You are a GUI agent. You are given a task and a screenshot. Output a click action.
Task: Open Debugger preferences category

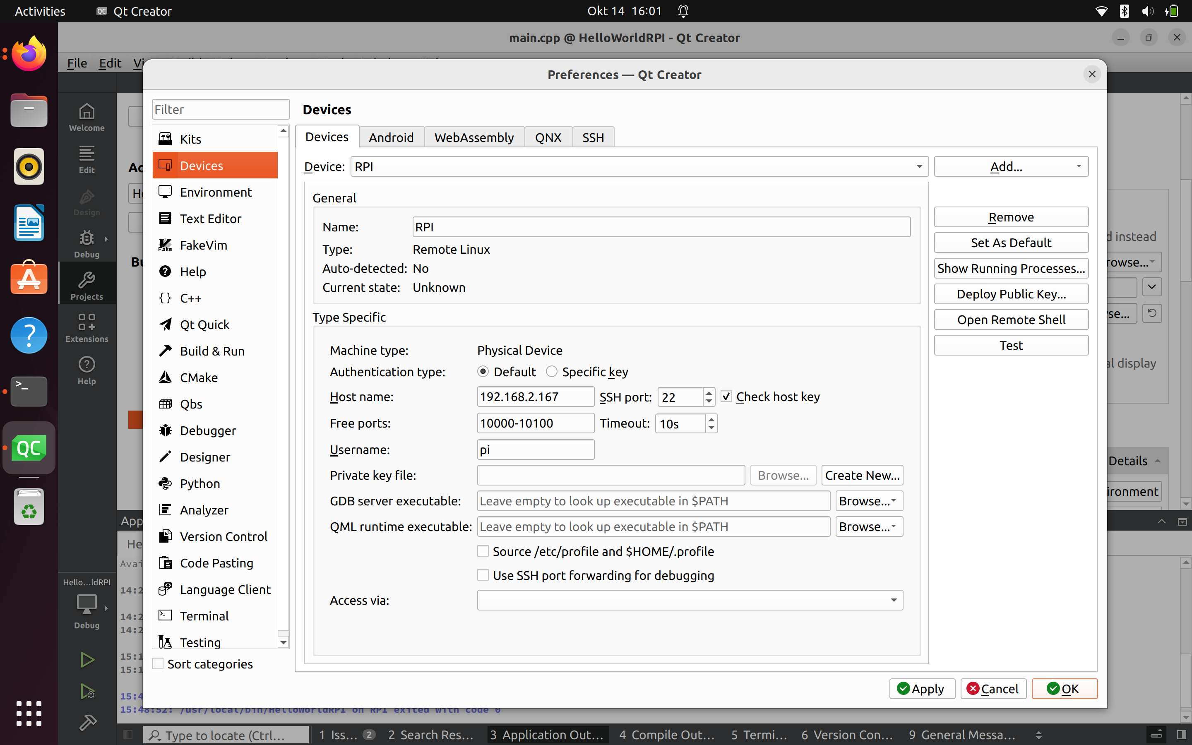(215, 430)
